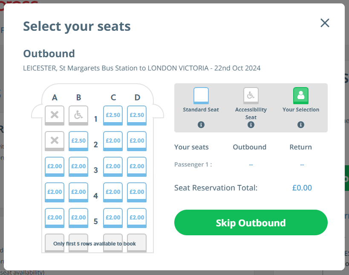Click the Accessibility Seat legend icon

251,96
